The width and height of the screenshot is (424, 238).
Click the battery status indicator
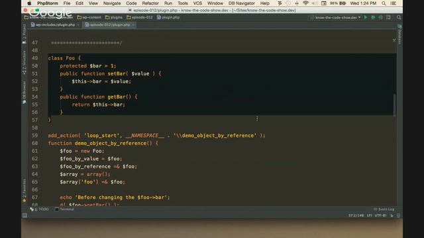pyautogui.click(x=338, y=3)
